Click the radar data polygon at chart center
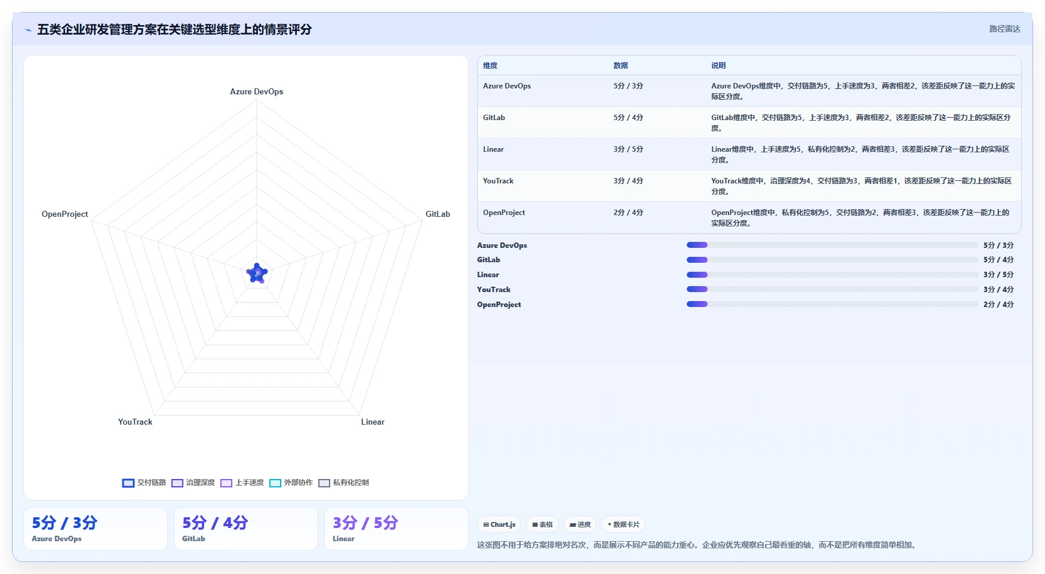Screen dimensions: 1045x574 click(x=257, y=273)
